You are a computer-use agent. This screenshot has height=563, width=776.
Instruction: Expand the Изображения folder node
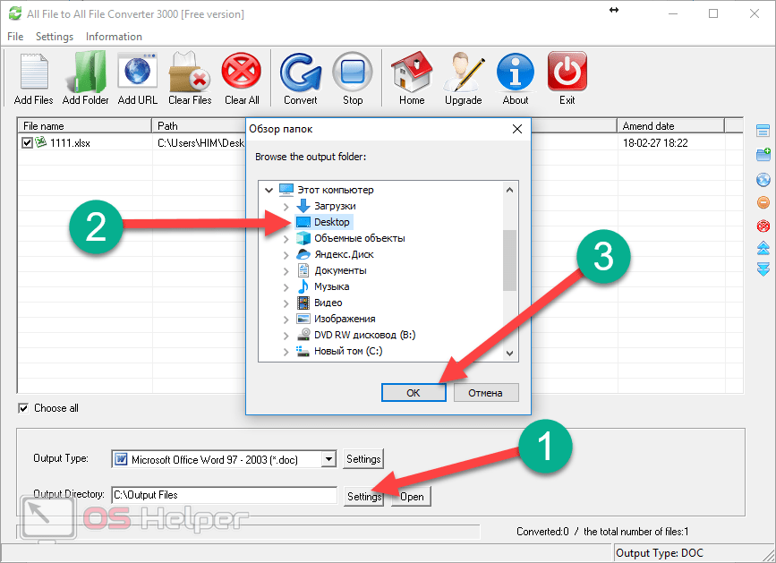(x=286, y=320)
